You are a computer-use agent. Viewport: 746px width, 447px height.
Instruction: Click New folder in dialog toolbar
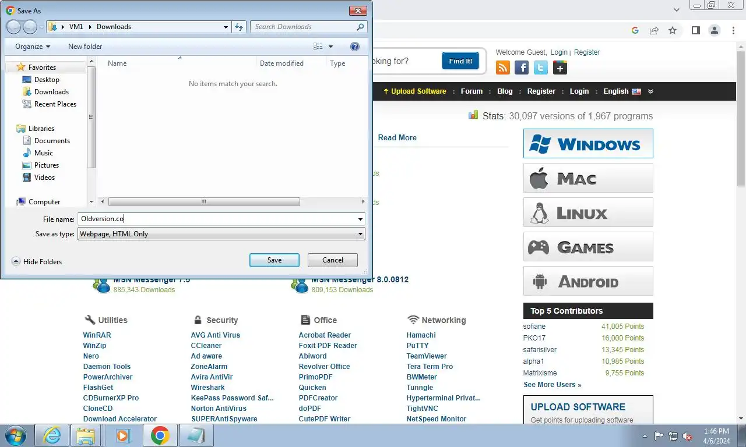85,47
